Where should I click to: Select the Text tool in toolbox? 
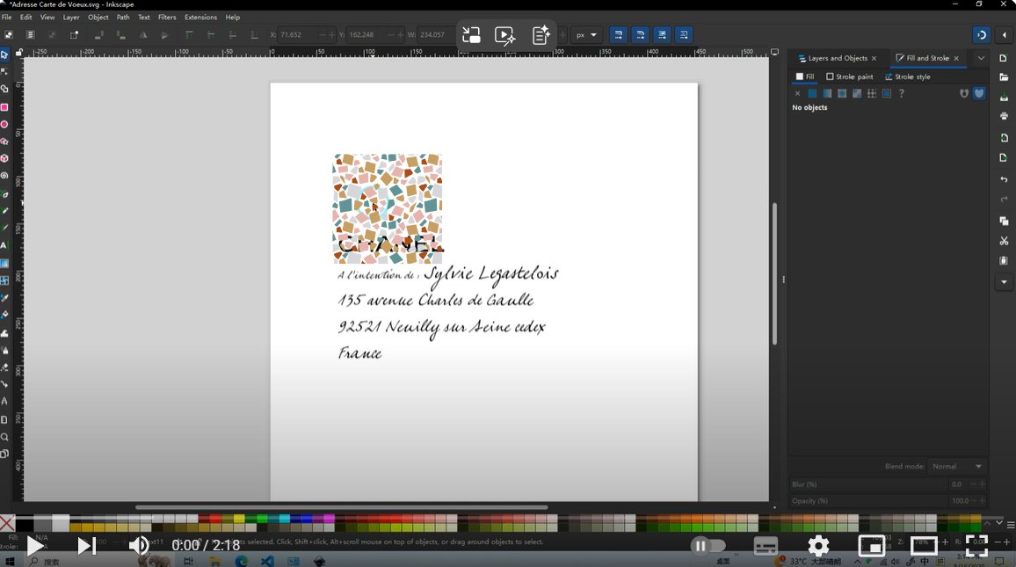[x=4, y=245]
